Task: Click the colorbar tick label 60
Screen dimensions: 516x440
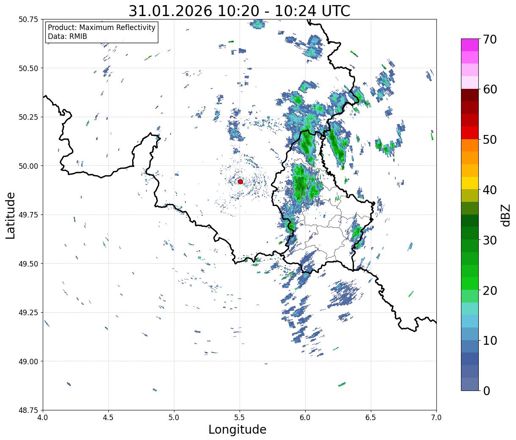Action: (490, 89)
